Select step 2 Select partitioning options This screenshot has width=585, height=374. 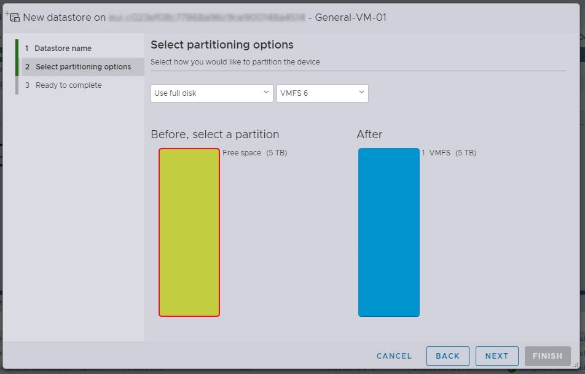coord(83,67)
